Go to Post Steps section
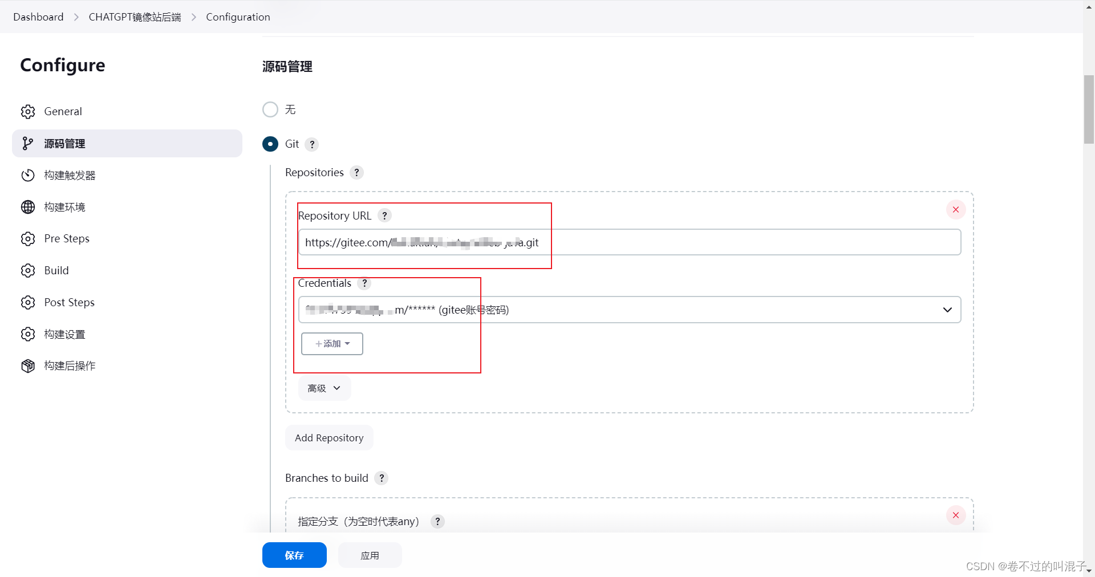 click(x=127, y=302)
